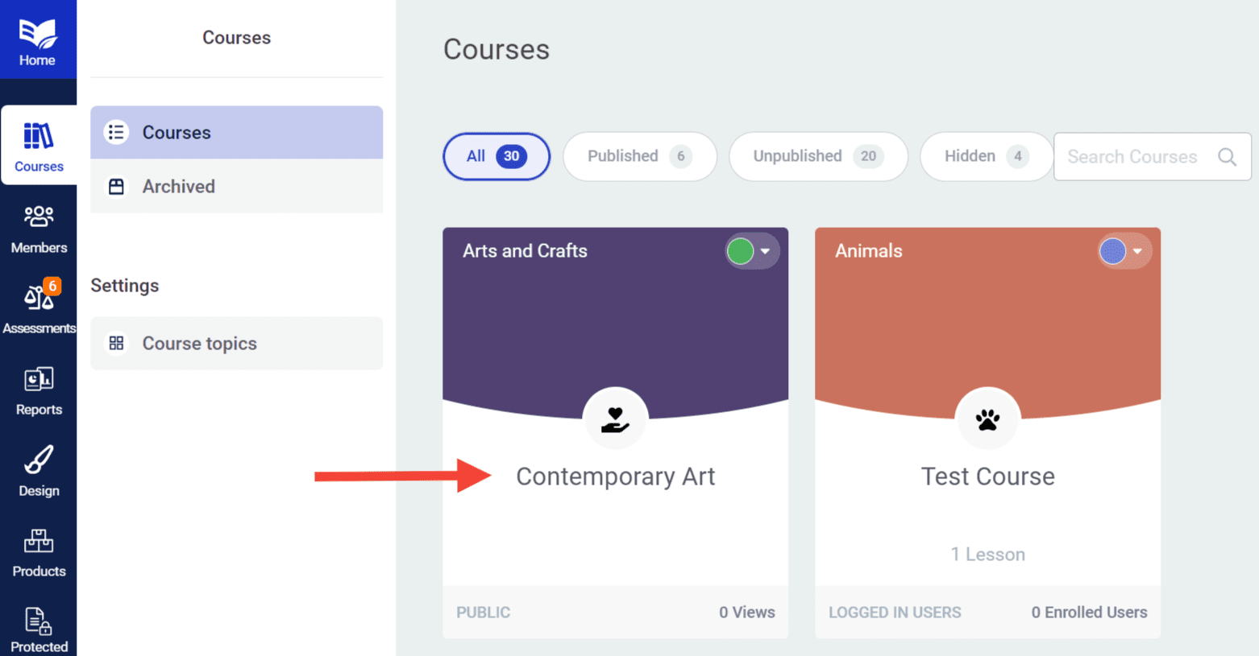Screen dimensions: 1259x656
Task: Open Course topics settings
Action: [x=236, y=343]
